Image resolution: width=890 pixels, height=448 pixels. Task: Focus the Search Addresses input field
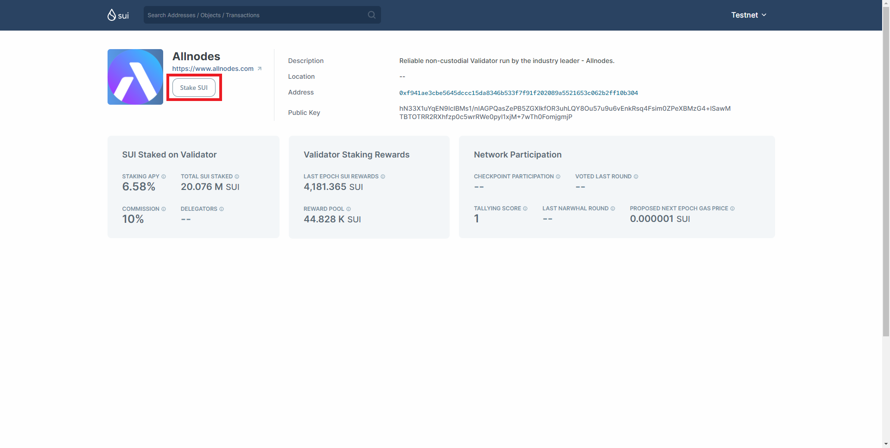pos(255,15)
